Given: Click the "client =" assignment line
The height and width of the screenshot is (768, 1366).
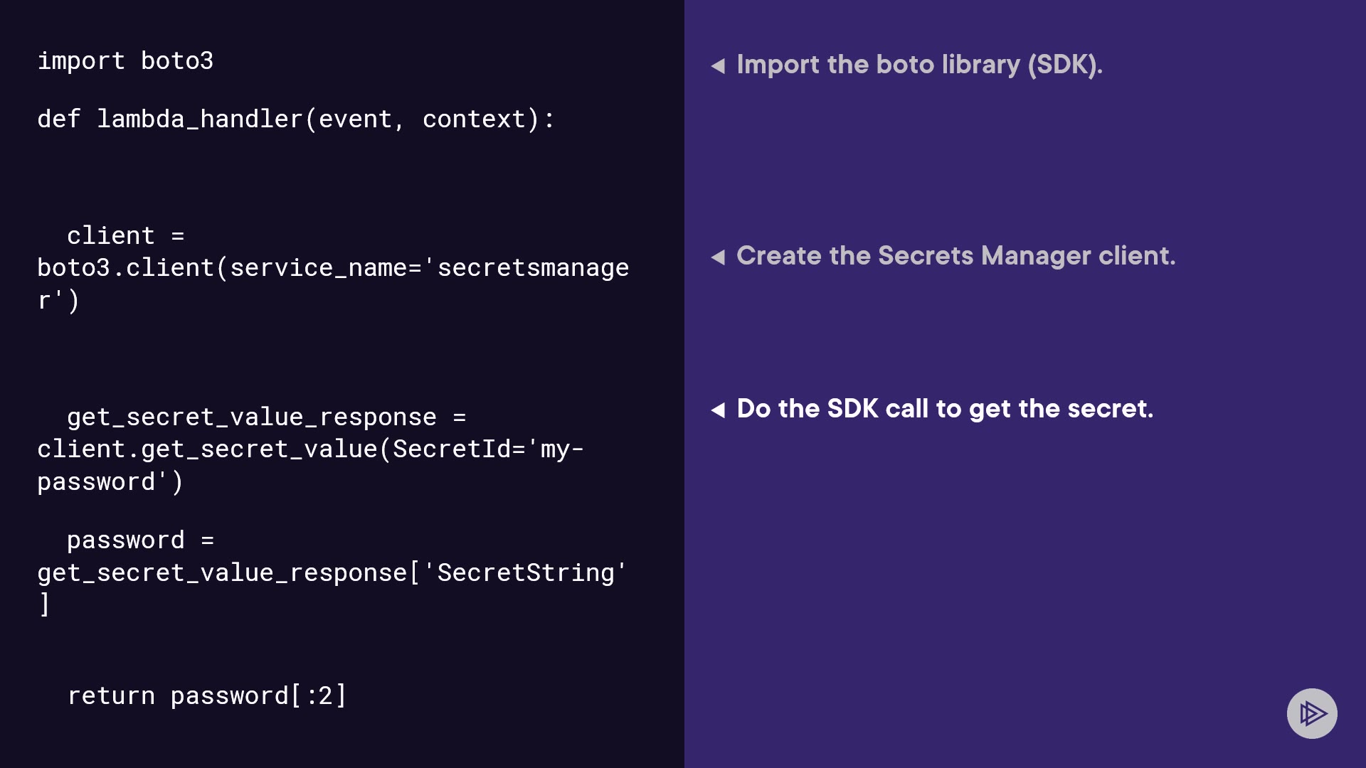Looking at the screenshot, I should (x=125, y=236).
